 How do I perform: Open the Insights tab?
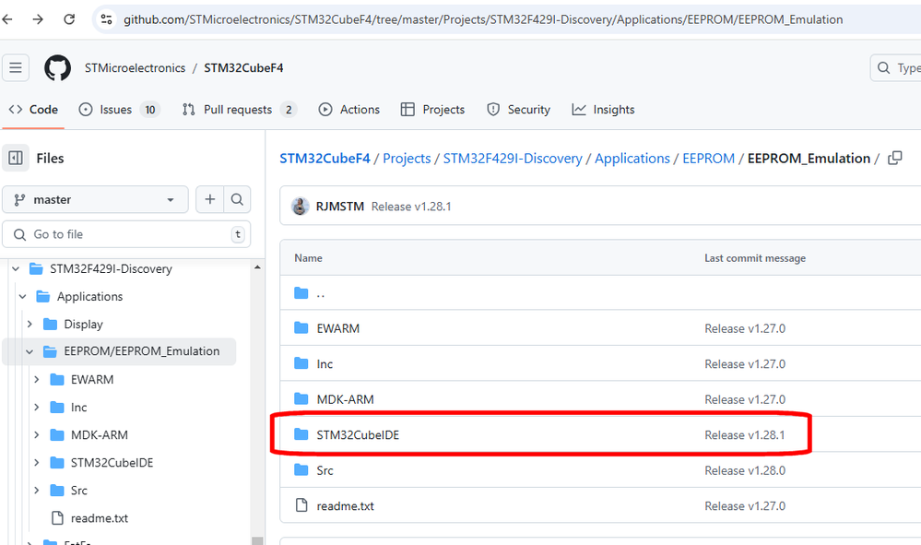click(x=603, y=110)
